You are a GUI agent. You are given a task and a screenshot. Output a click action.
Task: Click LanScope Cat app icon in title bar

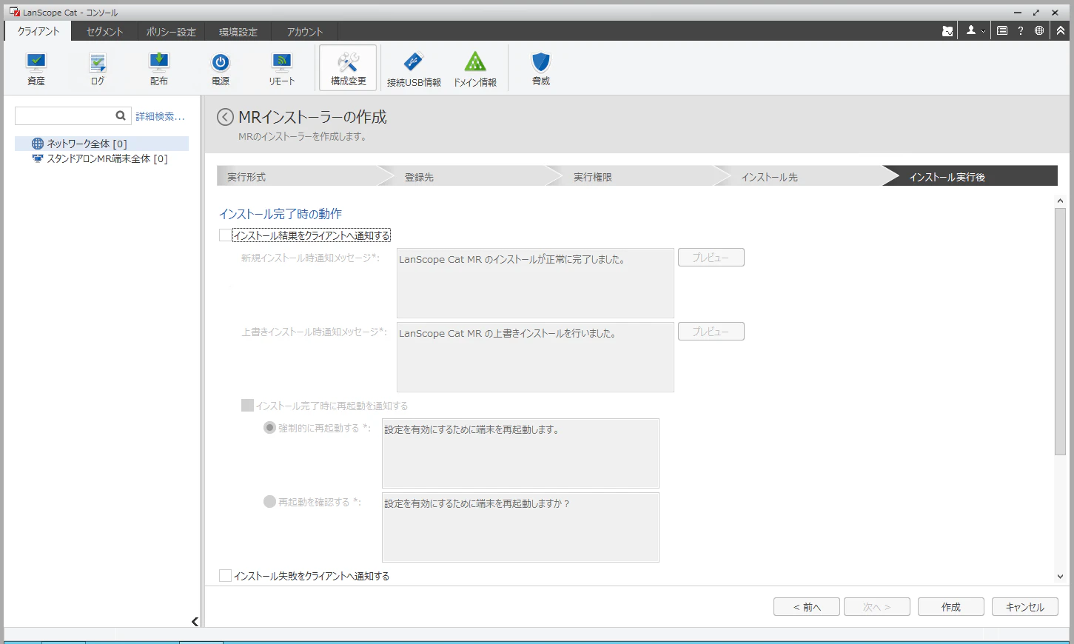point(14,12)
